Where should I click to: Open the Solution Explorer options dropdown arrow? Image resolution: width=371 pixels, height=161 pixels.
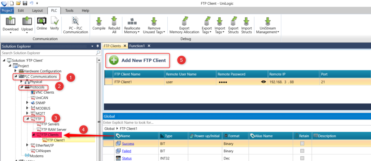pos(92,46)
